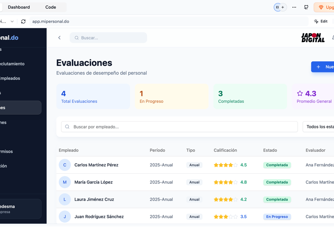Click the Calificación column header
Screen dimensions: 334x227
(225, 150)
